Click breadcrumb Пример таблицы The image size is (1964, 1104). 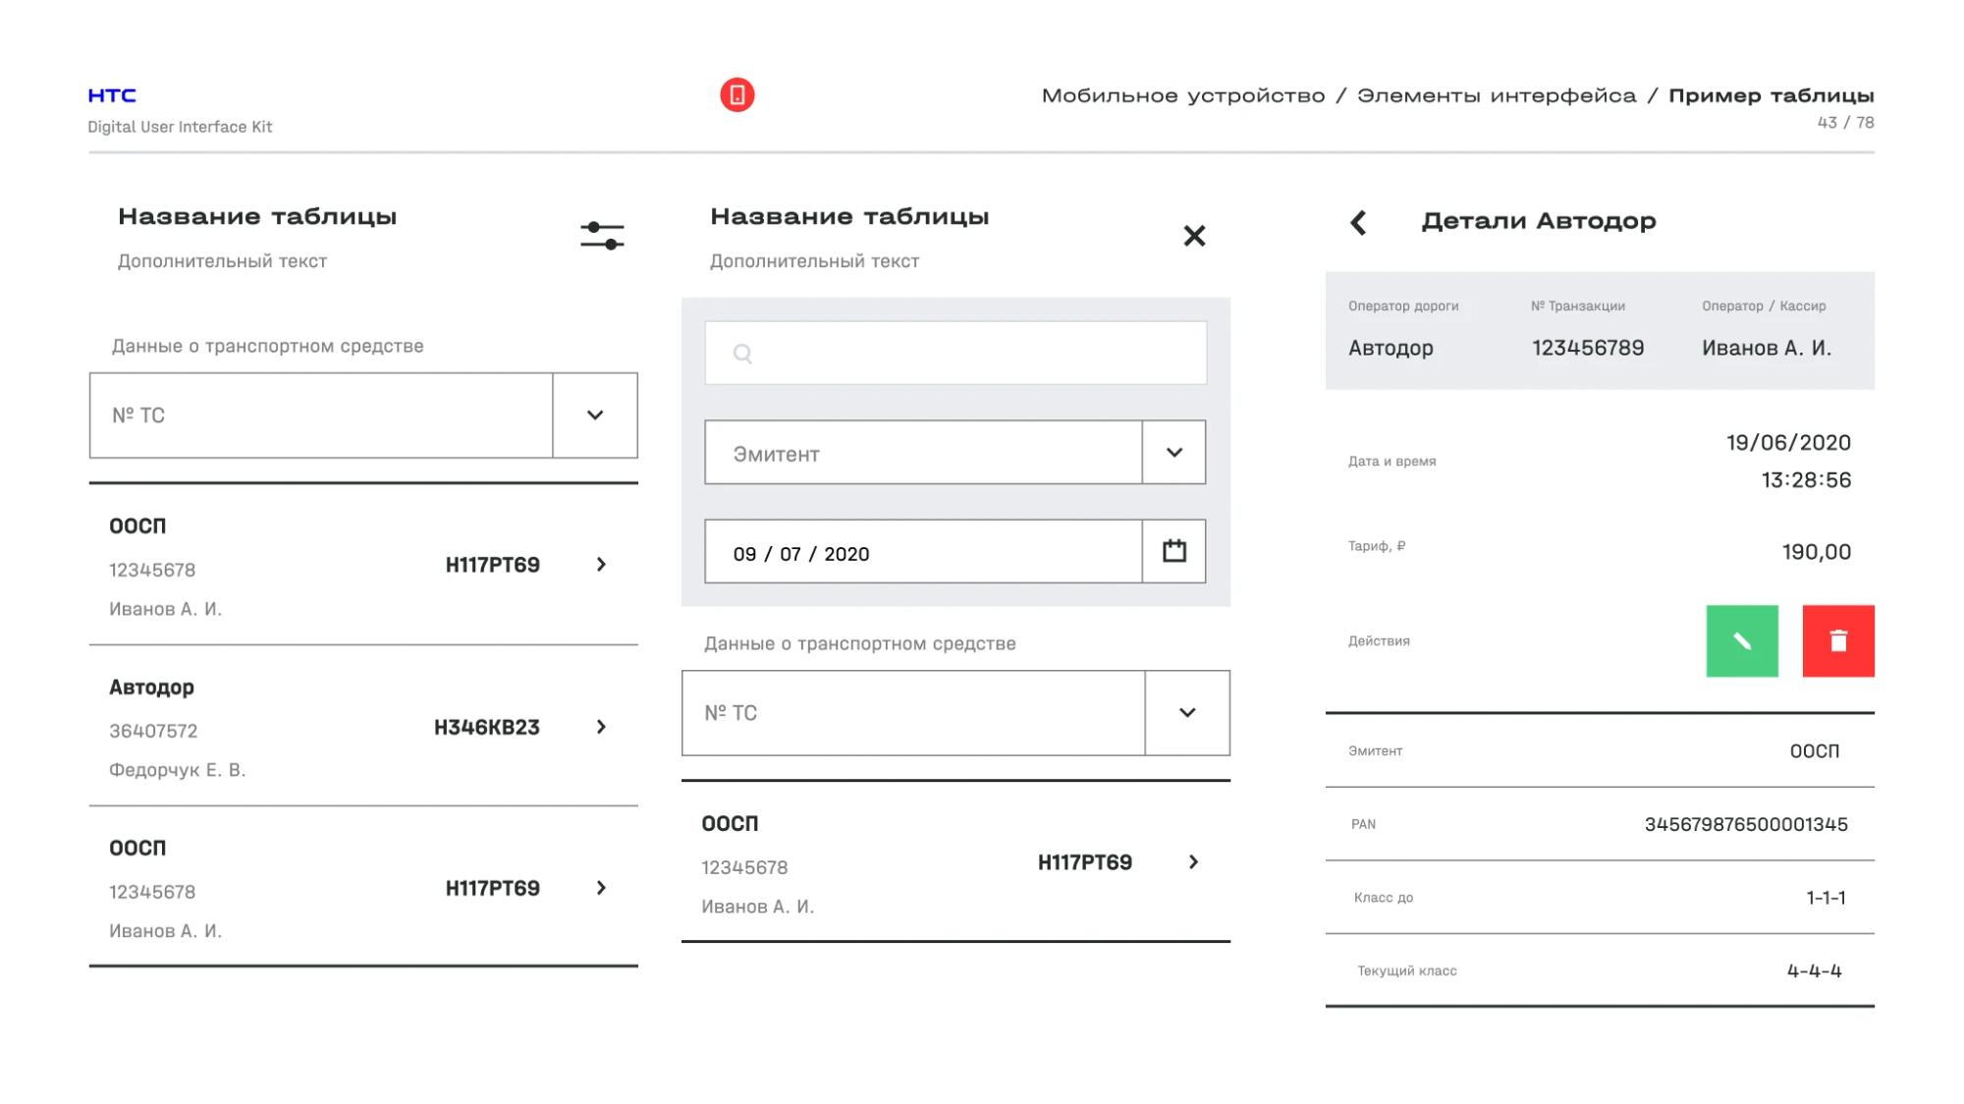[1772, 96]
